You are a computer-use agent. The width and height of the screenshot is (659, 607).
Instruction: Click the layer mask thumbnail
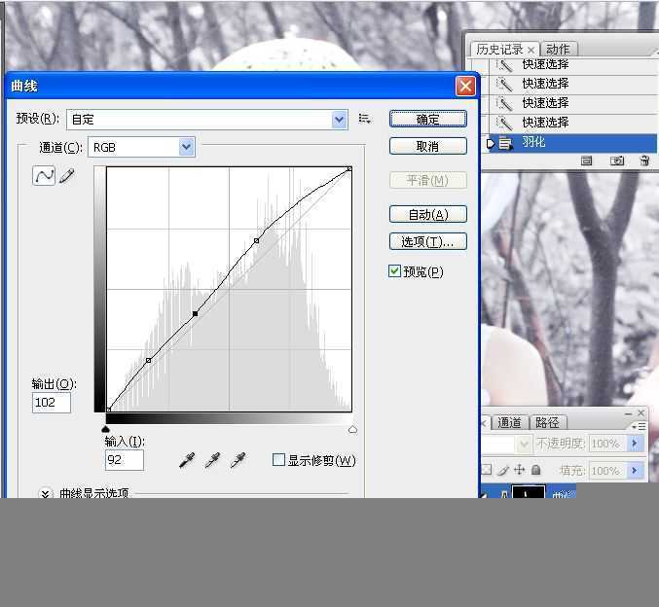[x=529, y=490]
